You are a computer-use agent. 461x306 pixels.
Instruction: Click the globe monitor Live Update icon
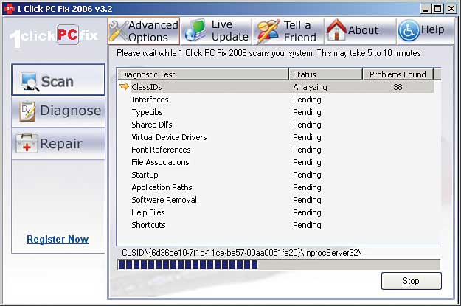195,30
